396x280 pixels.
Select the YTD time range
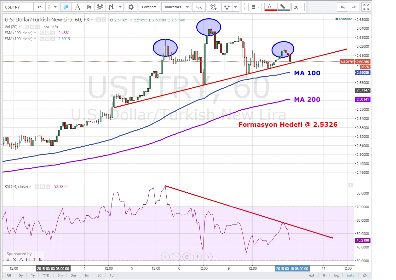[46, 275]
